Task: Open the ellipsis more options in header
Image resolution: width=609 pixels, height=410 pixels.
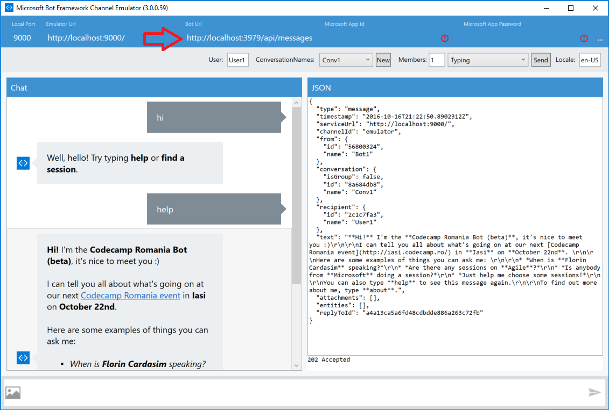Action: [x=600, y=39]
